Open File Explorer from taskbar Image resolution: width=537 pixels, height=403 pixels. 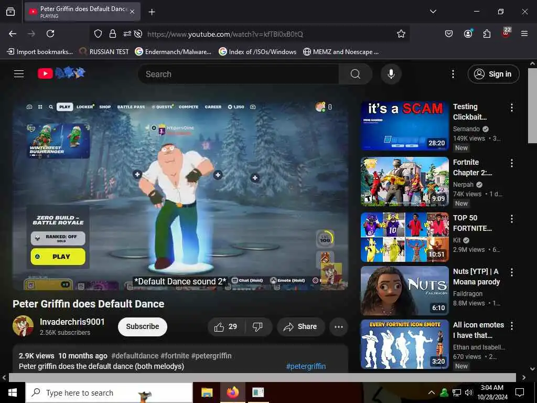tap(207, 393)
